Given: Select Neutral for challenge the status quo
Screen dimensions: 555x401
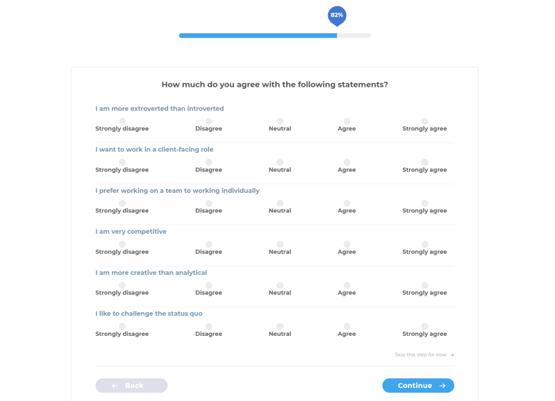Looking at the screenshot, I should pyautogui.click(x=280, y=326).
